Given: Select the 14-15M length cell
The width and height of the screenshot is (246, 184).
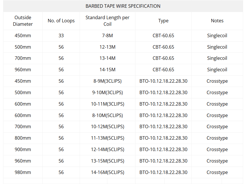Looking at the screenshot, I should tap(107, 70).
